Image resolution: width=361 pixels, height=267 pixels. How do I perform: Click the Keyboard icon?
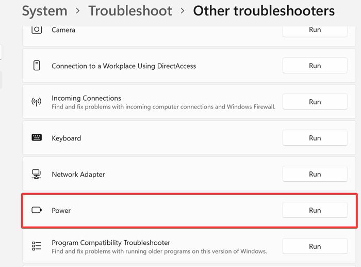pyautogui.click(x=37, y=137)
